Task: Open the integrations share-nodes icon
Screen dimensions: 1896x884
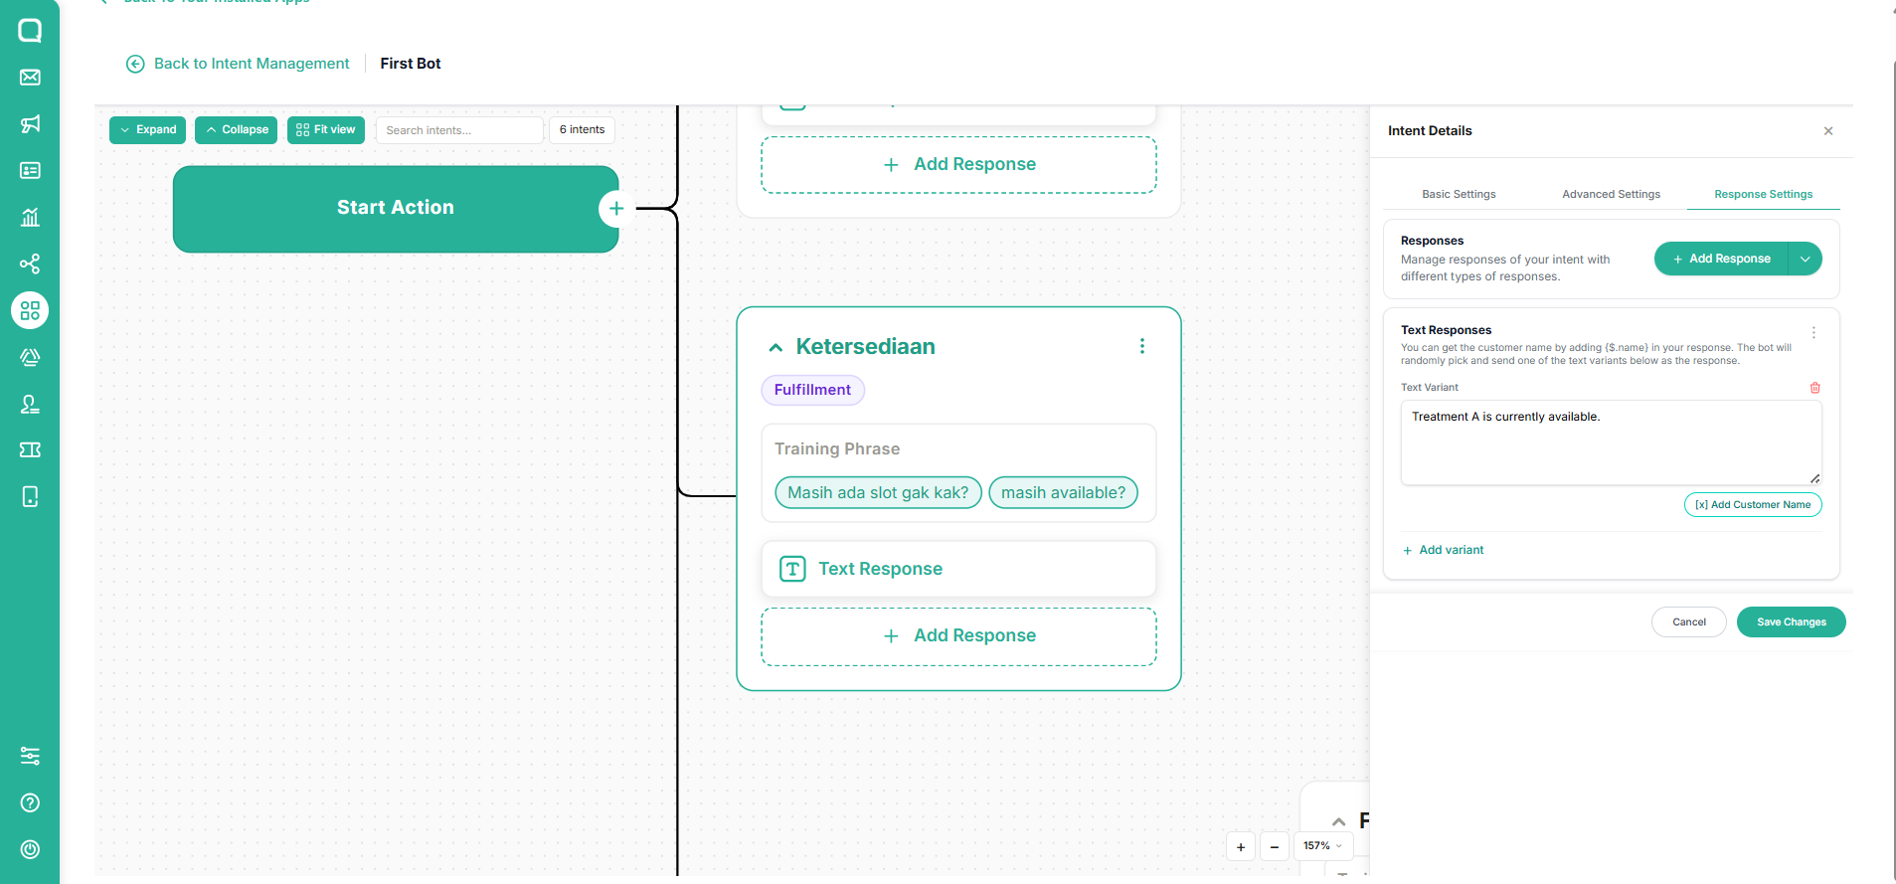Action: click(30, 264)
